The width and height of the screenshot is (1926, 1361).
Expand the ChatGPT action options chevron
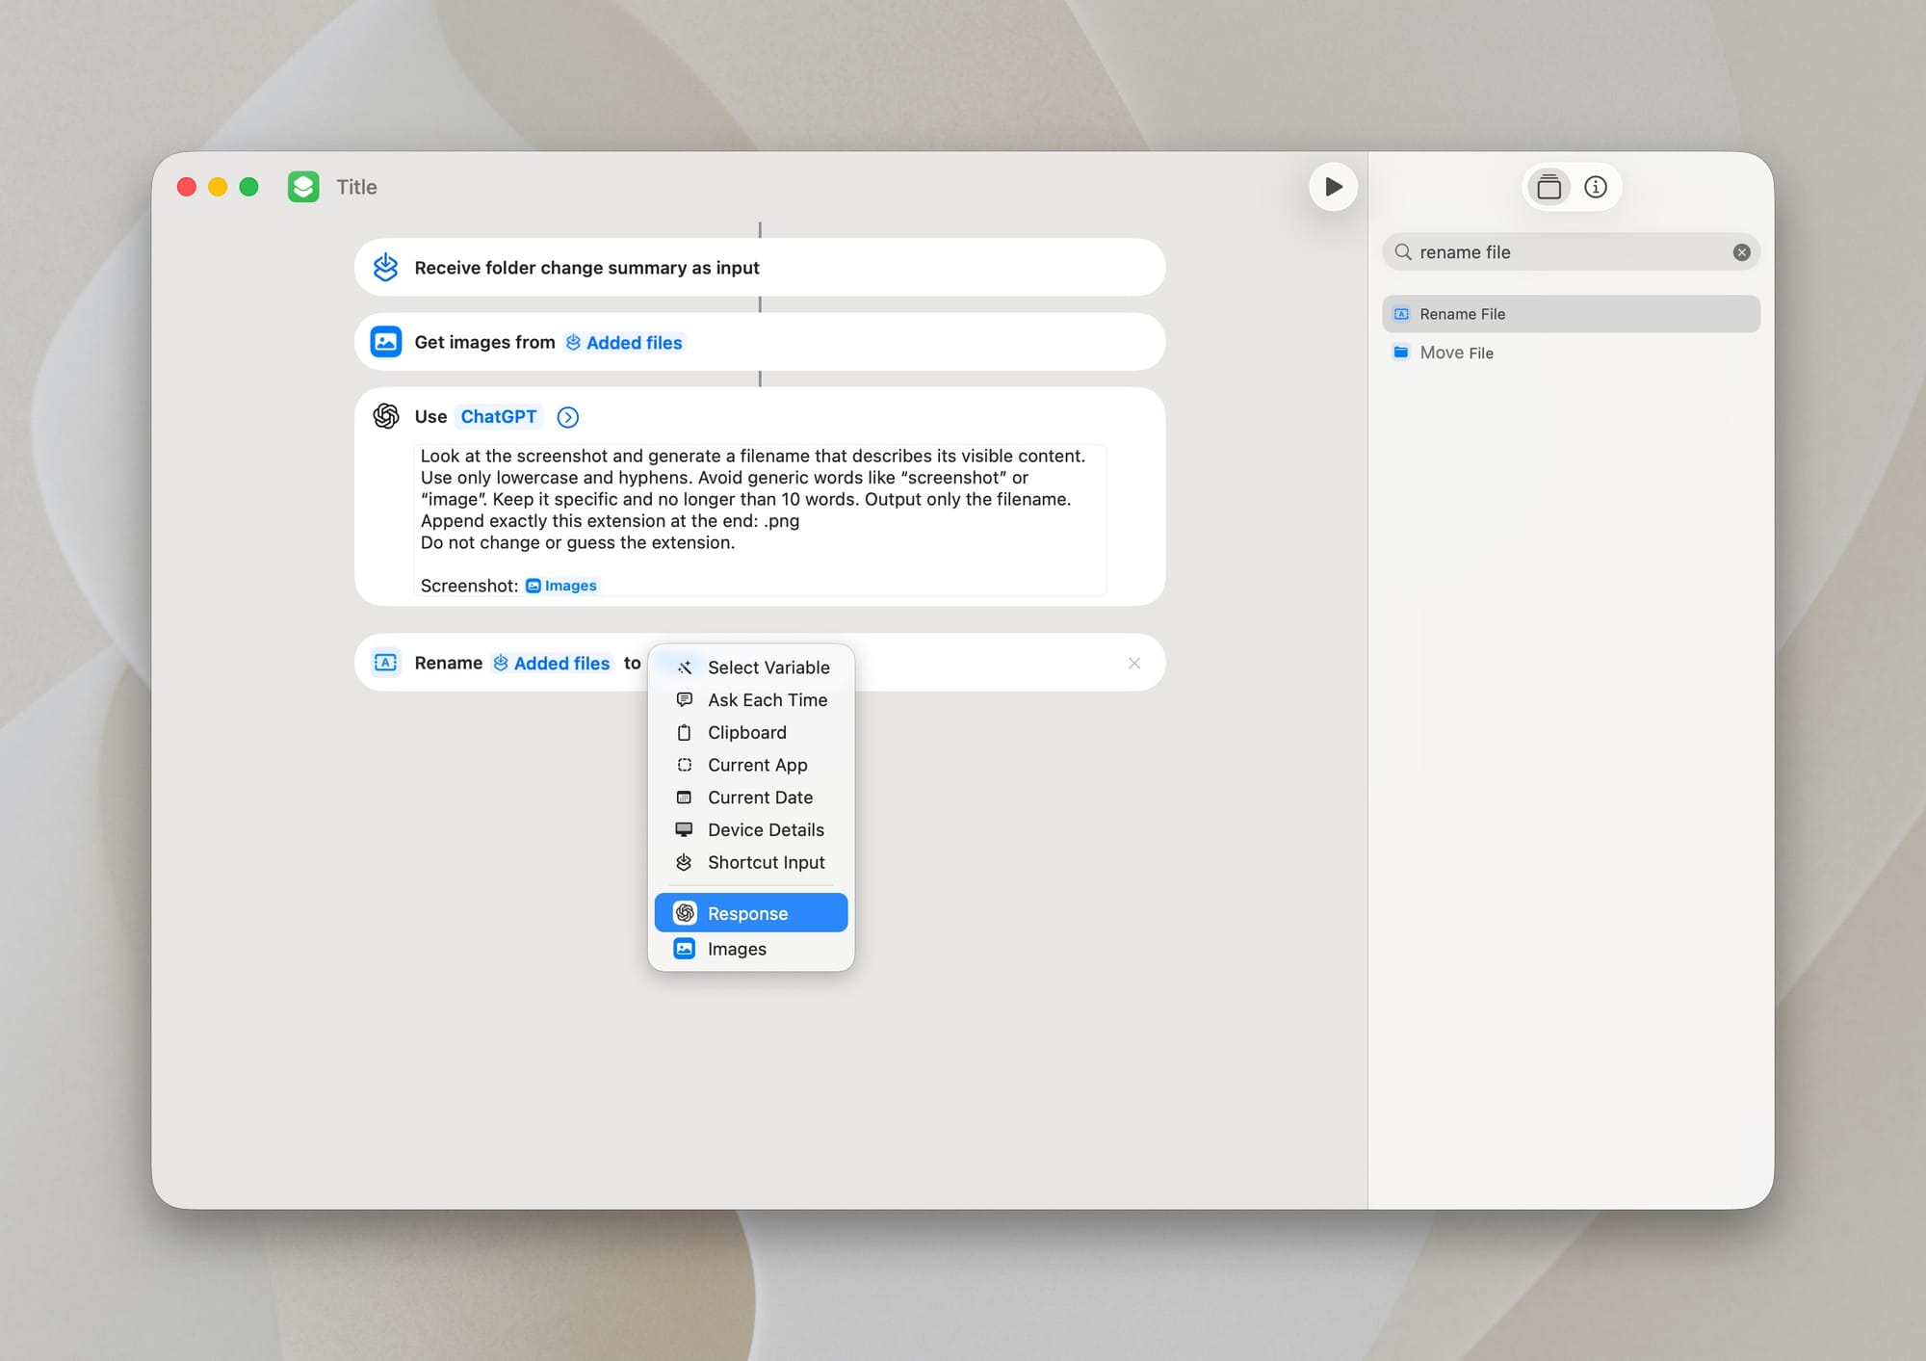click(x=567, y=417)
